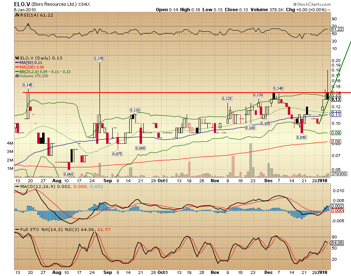Click the CDNX exchange label
The image size is (351, 276).
pyautogui.click(x=84, y=5)
